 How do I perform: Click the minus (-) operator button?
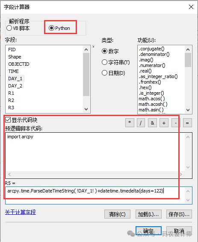click(176, 123)
